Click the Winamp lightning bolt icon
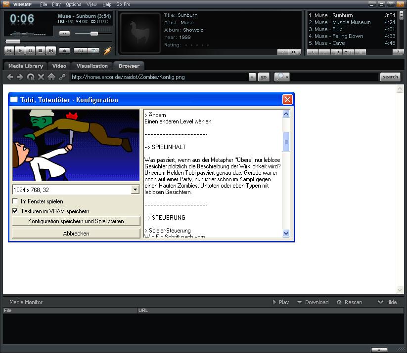The width and height of the screenshot is (407, 353). tap(107, 50)
